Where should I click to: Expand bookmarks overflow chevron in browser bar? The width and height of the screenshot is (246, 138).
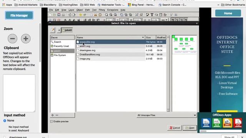click(218, 5)
